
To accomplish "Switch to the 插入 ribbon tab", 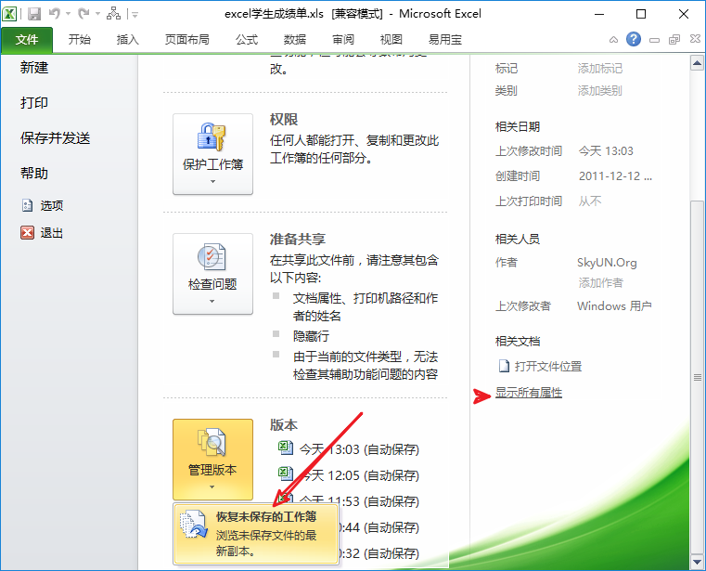I will (128, 40).
